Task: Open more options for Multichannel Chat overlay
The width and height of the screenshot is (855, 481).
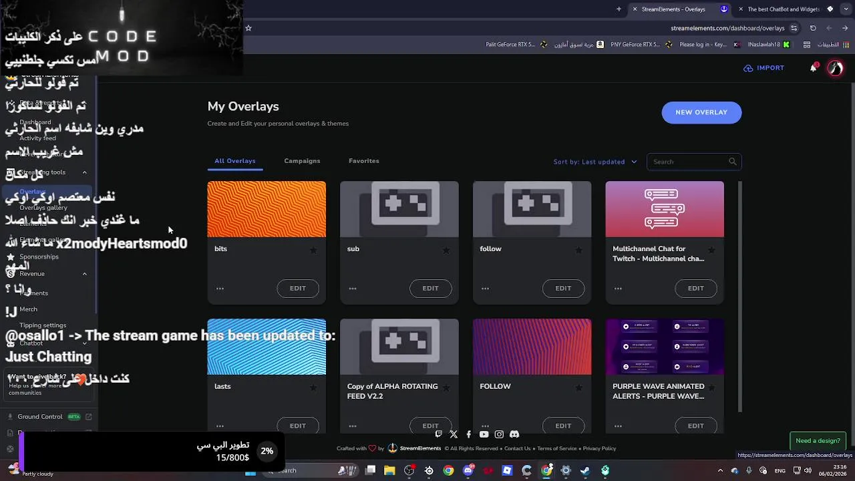Action: (x=618, y=289)
